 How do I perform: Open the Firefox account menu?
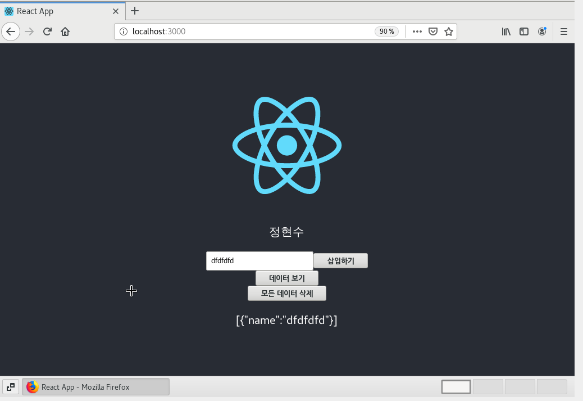pos(542,31)
